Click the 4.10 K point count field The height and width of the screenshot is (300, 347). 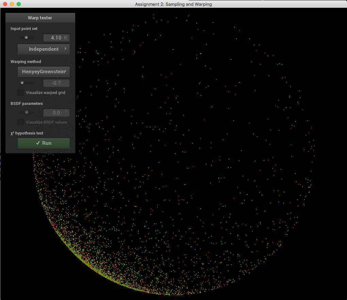click(56, 38)
